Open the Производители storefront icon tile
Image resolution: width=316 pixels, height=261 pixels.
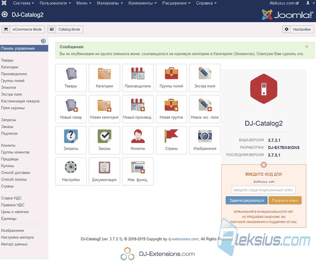[x=138, y=78]
